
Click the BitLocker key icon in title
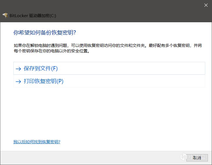click(5, 15)
